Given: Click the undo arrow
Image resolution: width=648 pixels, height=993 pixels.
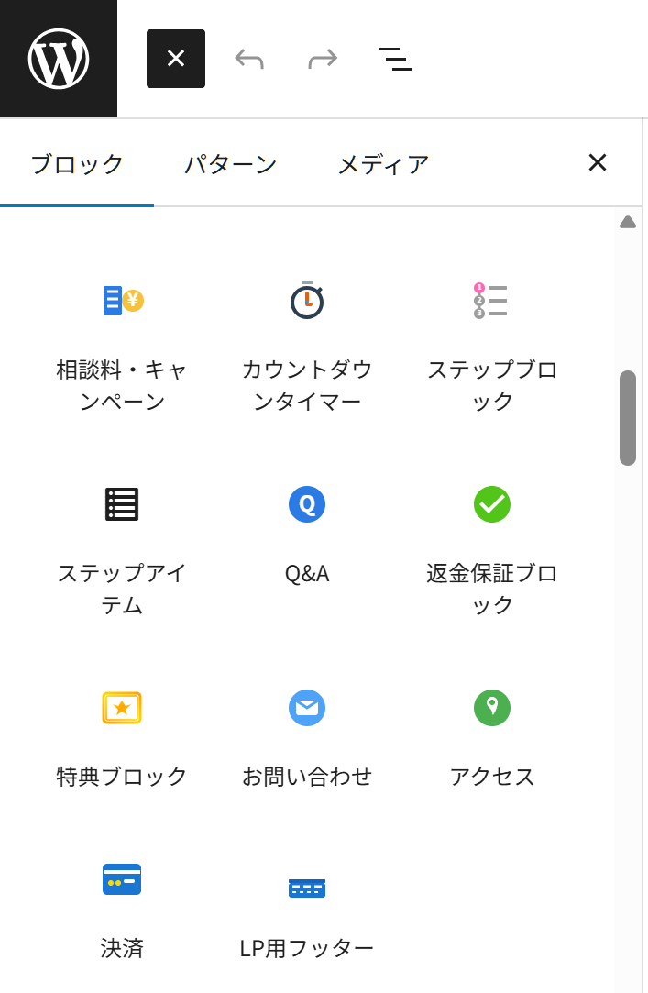Looking at the screenshot, I should [x=249, y=59].
